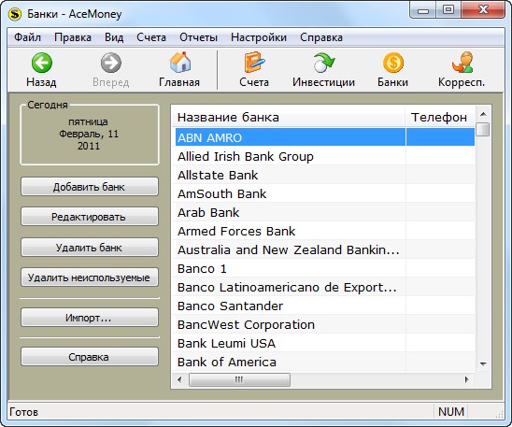Open the Главная home page icon
Image resolution: width=512 pixels, height=427 pixels.
click(x=180, y=63)
